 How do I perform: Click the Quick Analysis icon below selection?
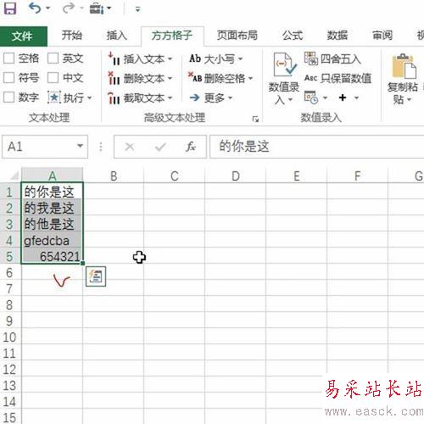[x=96, y=276]
